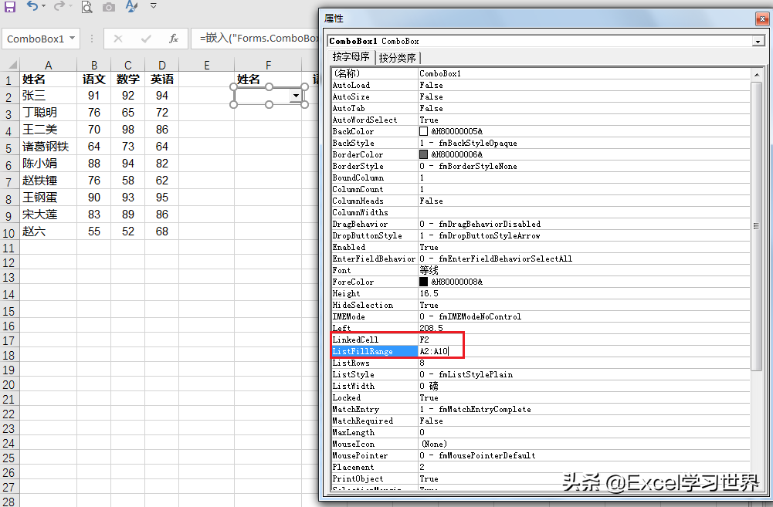Select cell F1 containing 姓名

point(268,79)
